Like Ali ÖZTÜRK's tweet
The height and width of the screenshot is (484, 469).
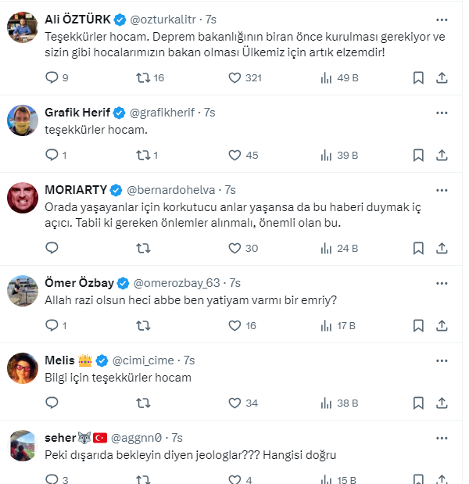[x=234, y=77]
